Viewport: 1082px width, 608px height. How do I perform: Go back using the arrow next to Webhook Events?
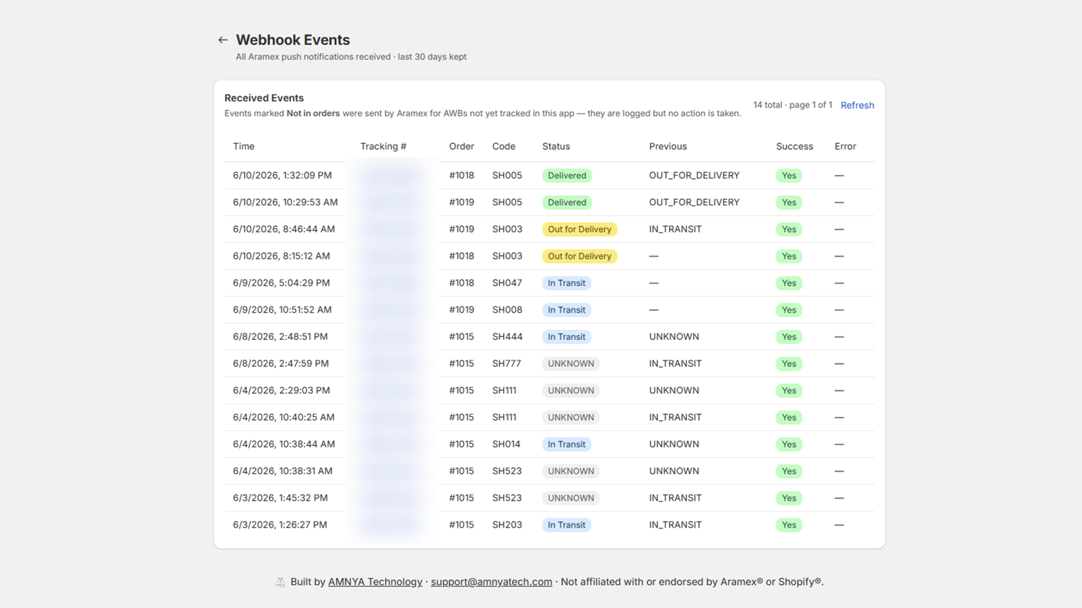coord(222,40)
